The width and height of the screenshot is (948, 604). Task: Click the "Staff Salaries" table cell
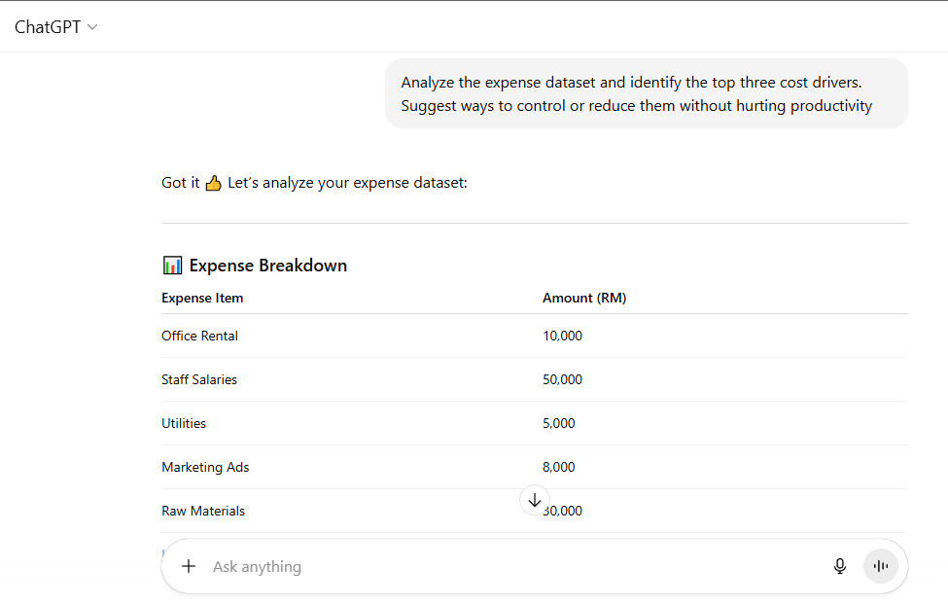click(x=199, y=379)
